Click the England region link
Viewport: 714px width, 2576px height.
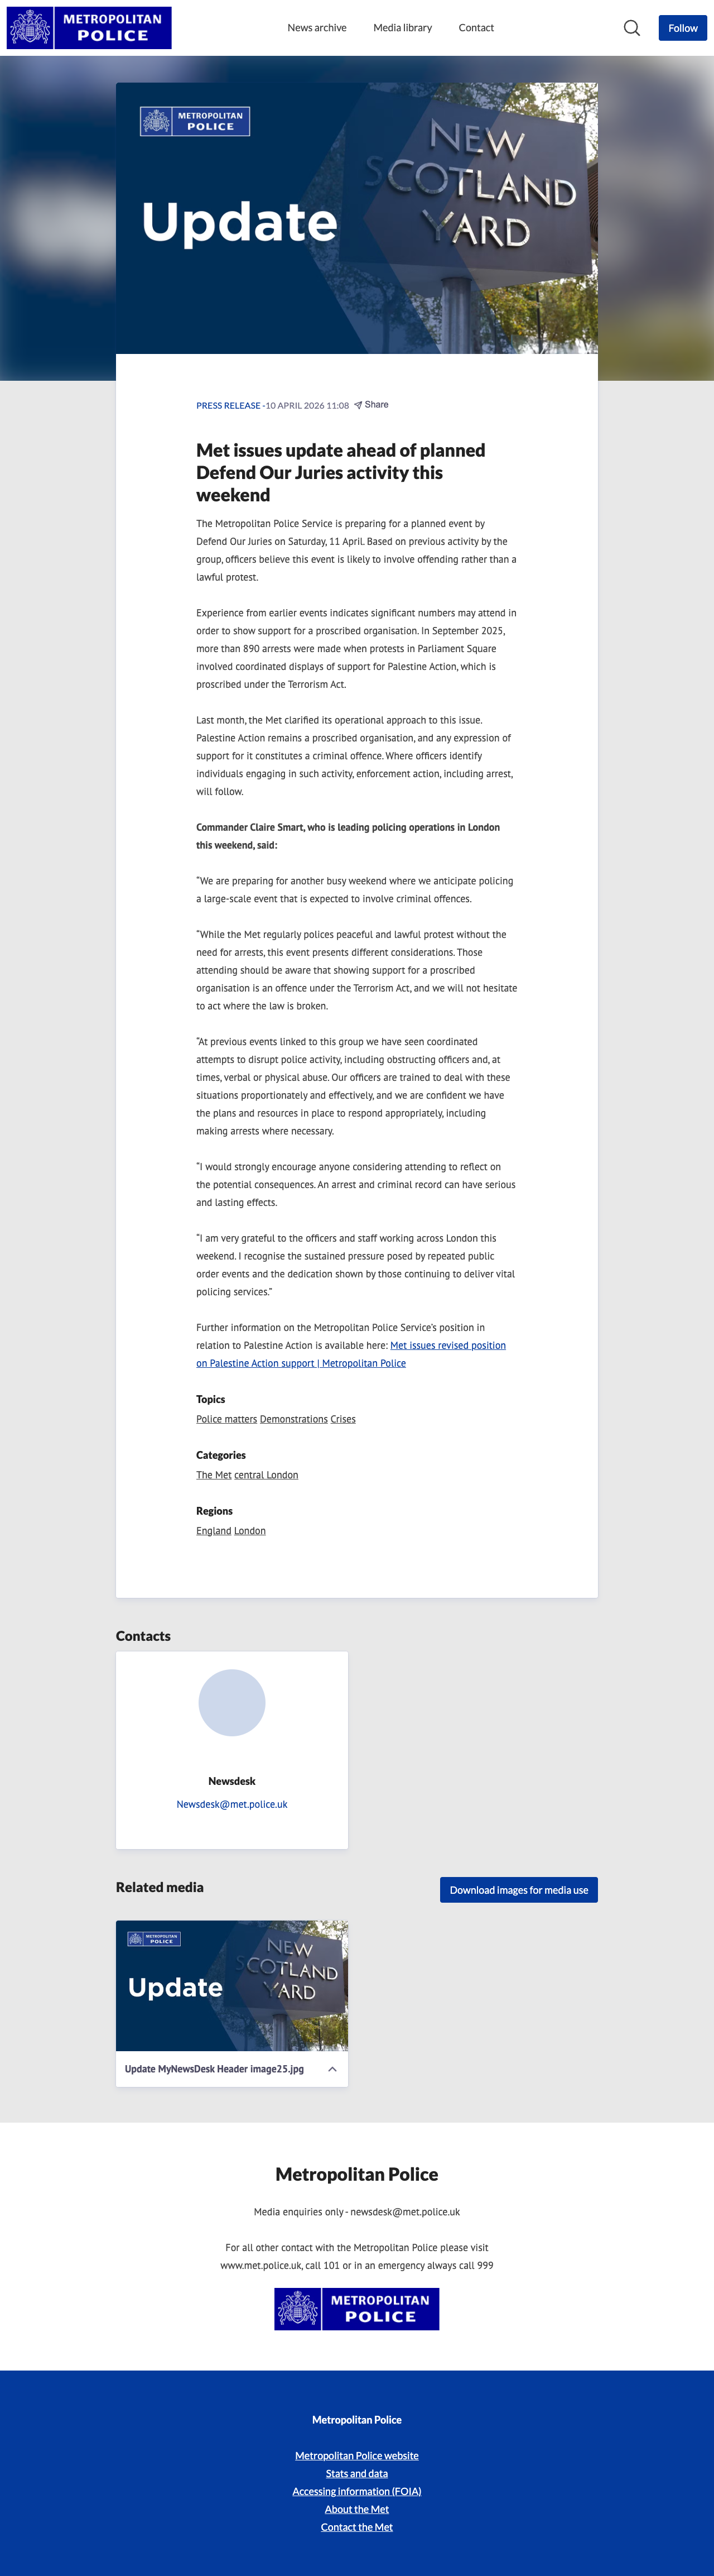(x=214, y=1531)
